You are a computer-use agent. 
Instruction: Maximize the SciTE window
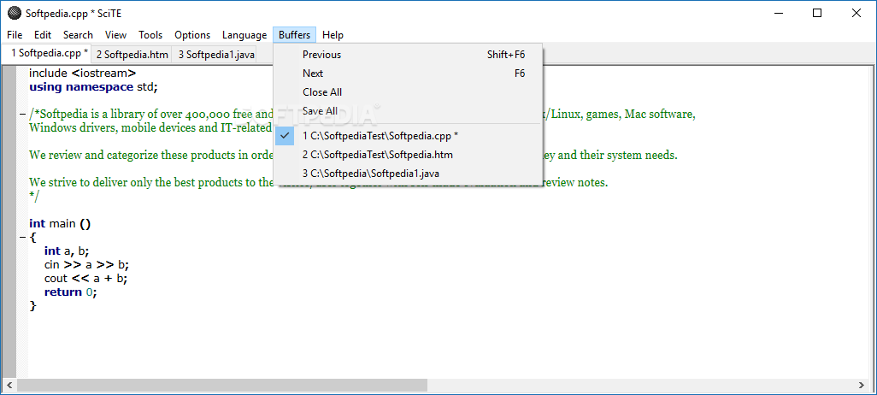pyautogui.click(x=817, y=13)
